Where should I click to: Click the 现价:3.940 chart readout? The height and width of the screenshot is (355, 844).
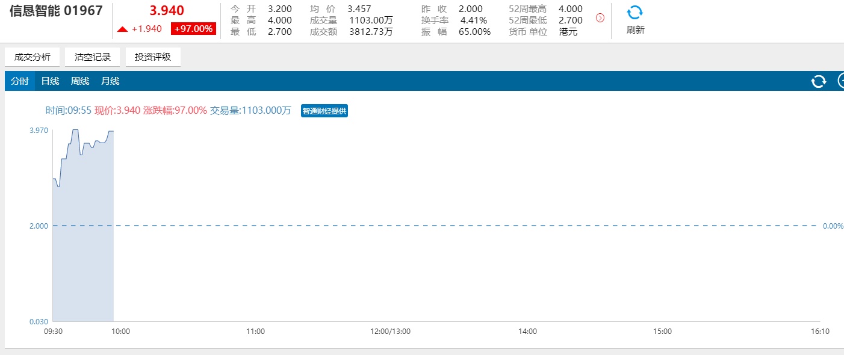117,111
